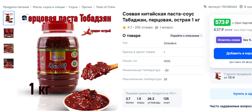
Task: Click the star rating icon
Action: [124, 27]
